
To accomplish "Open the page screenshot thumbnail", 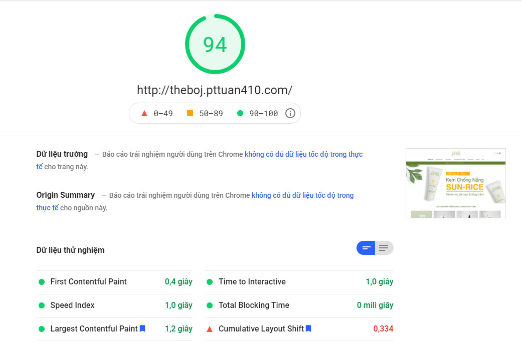I will [x=455, y=183].
